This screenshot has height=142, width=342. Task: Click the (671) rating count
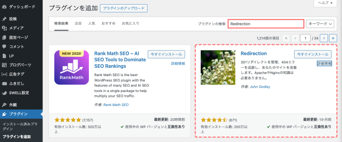[x=233, y=120]
